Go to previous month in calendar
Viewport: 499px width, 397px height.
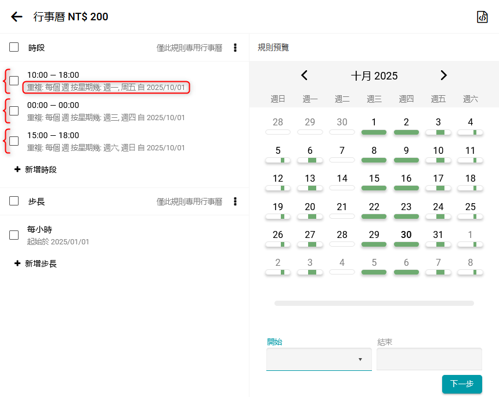point(304,75)
